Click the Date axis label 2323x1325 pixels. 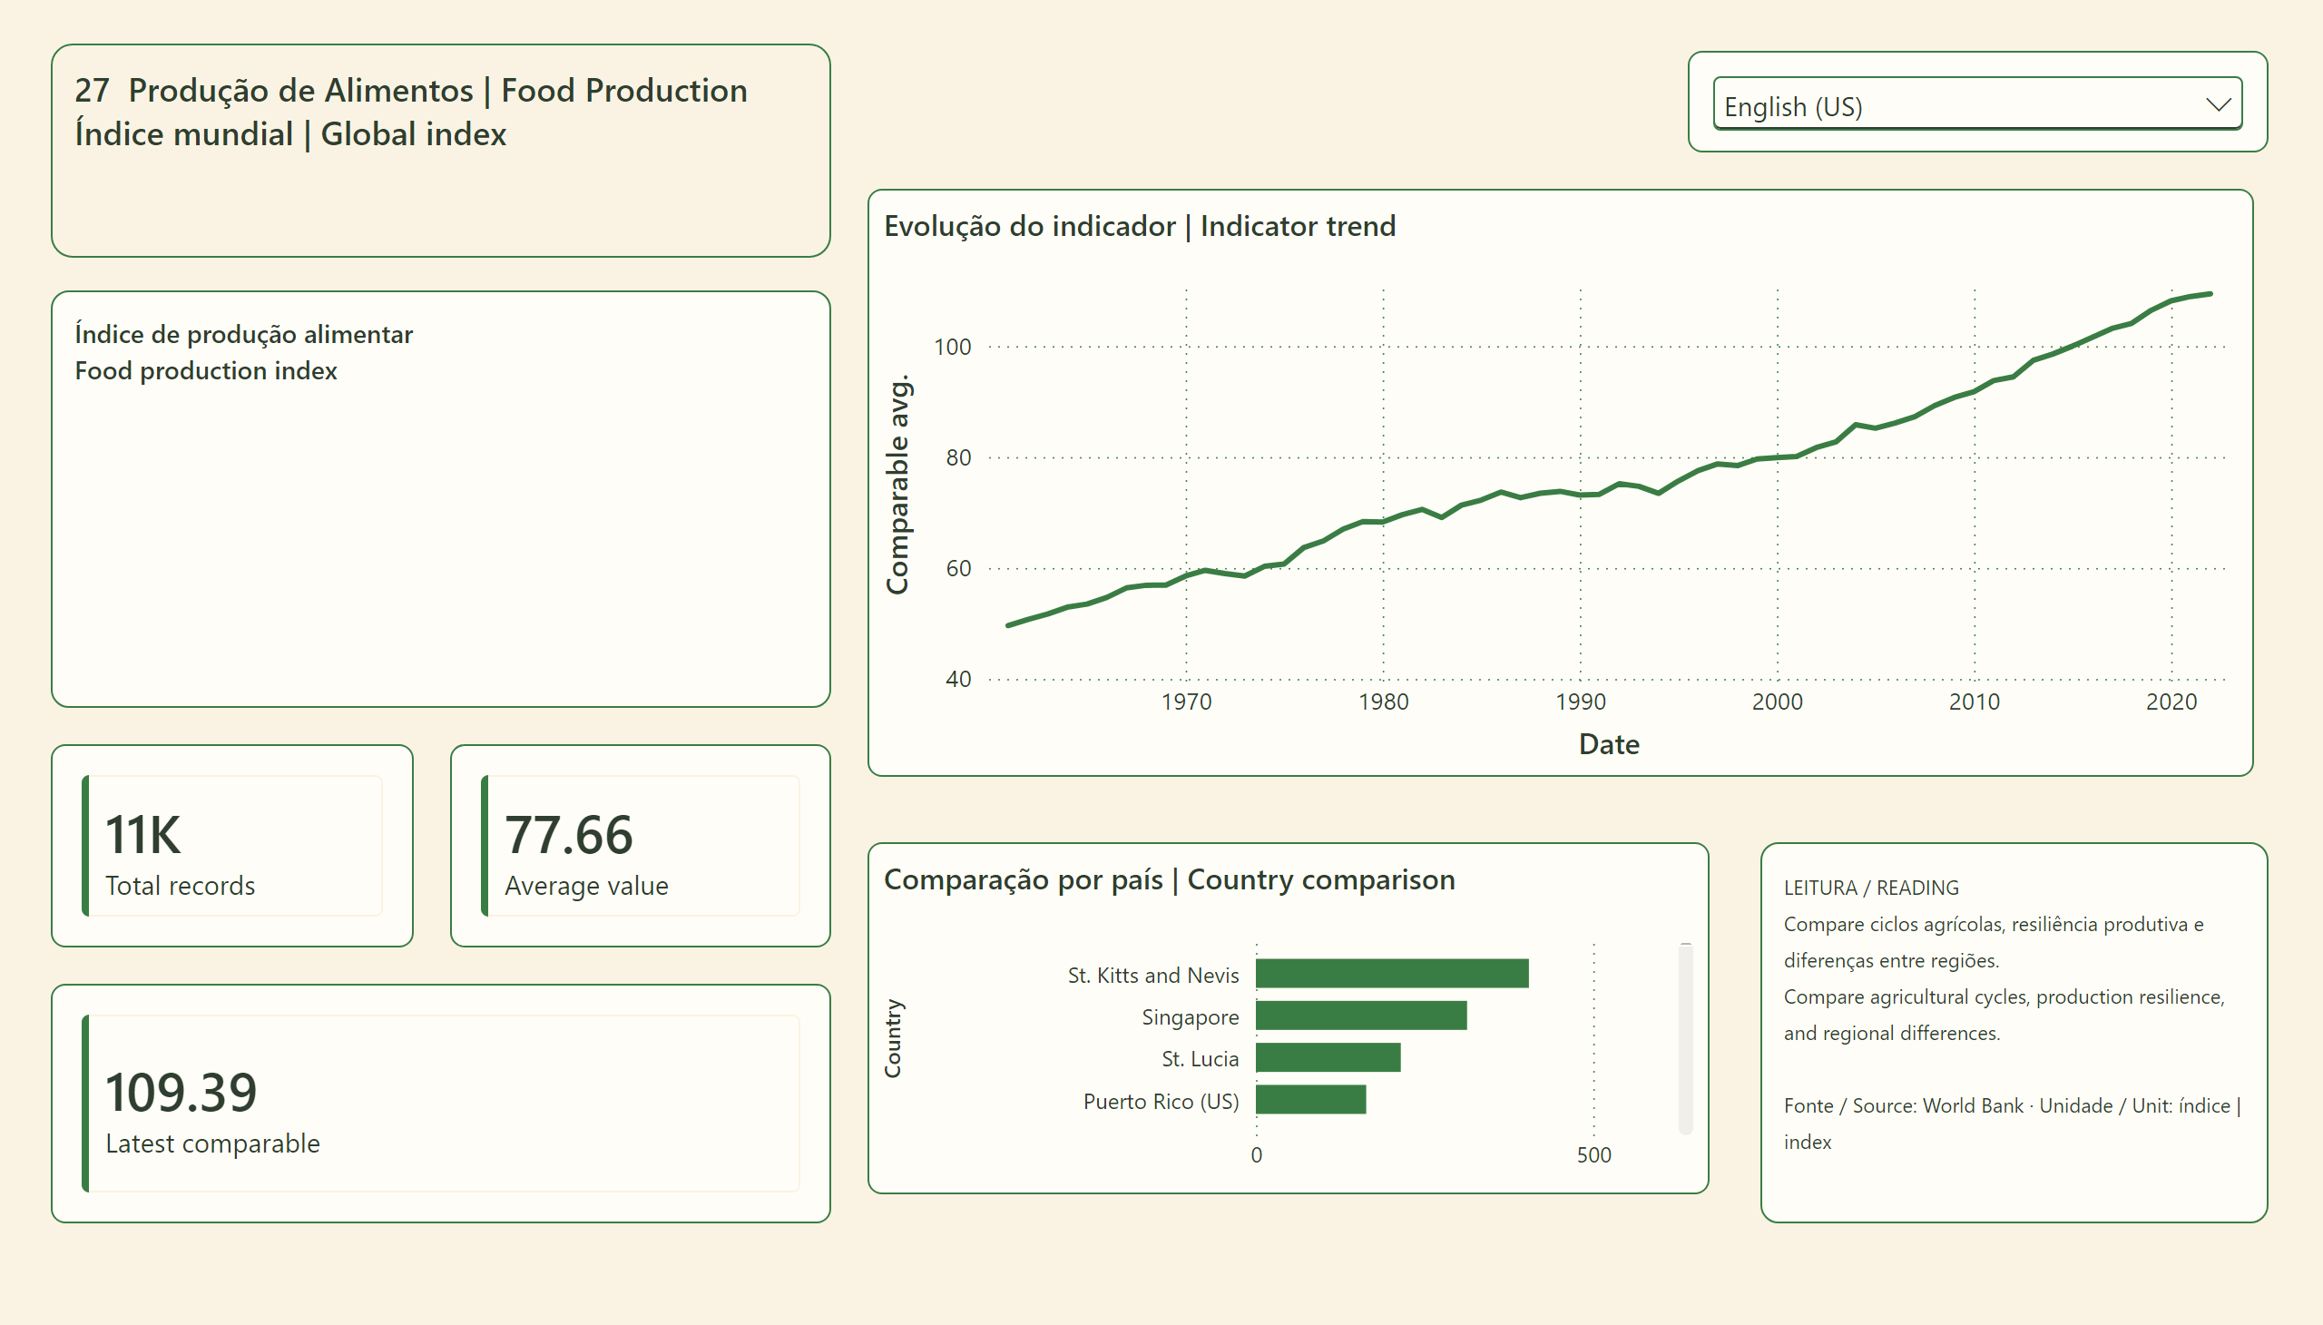click(1609, 744)
